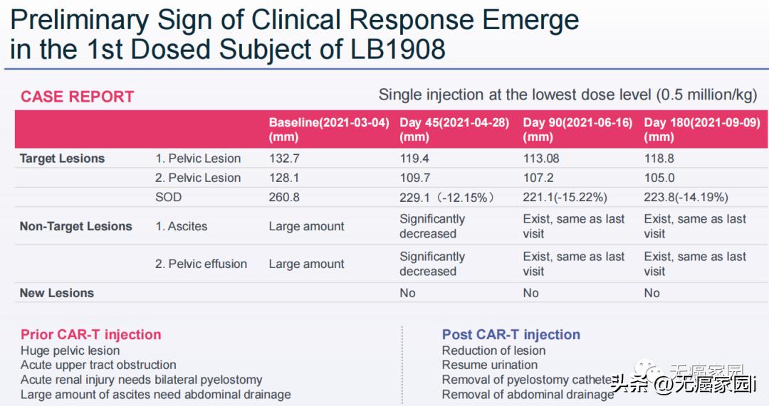This screenshot has height=406, width=769.
Task: Click the '221.1(-15.22%)' cell
Action: point(566,198)
